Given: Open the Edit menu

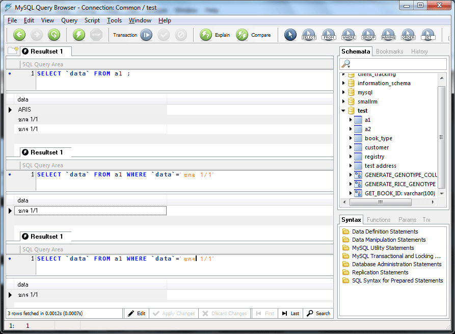Looking at the screenshot, I should coord(29,20).
